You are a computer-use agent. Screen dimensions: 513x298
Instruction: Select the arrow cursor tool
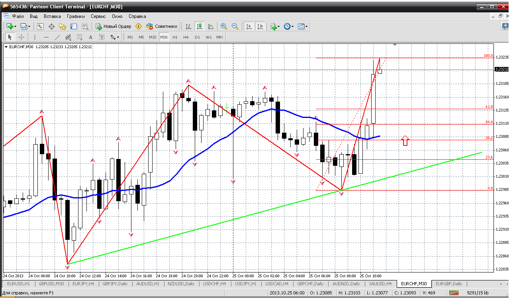(10, 37)
